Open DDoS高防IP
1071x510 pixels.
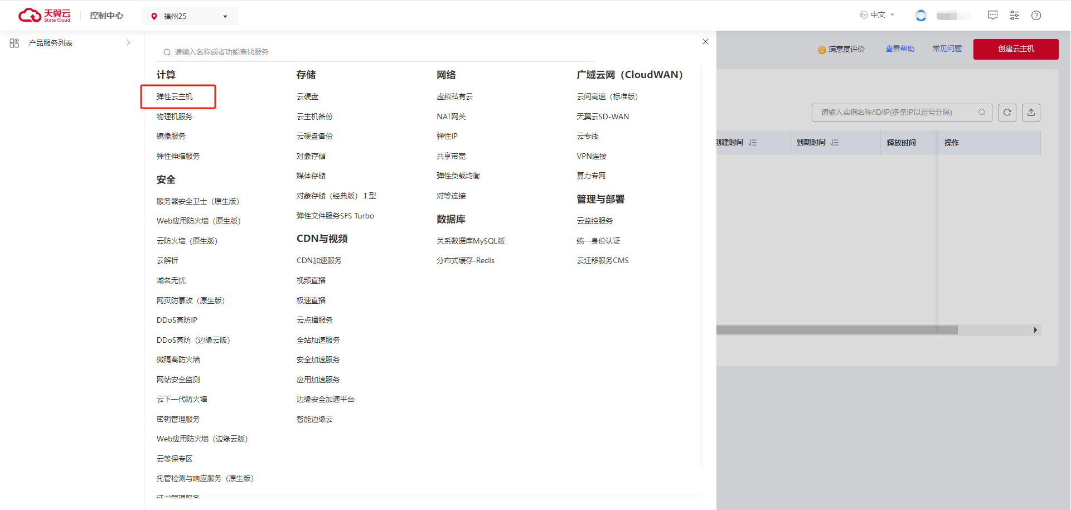(177, 320)
